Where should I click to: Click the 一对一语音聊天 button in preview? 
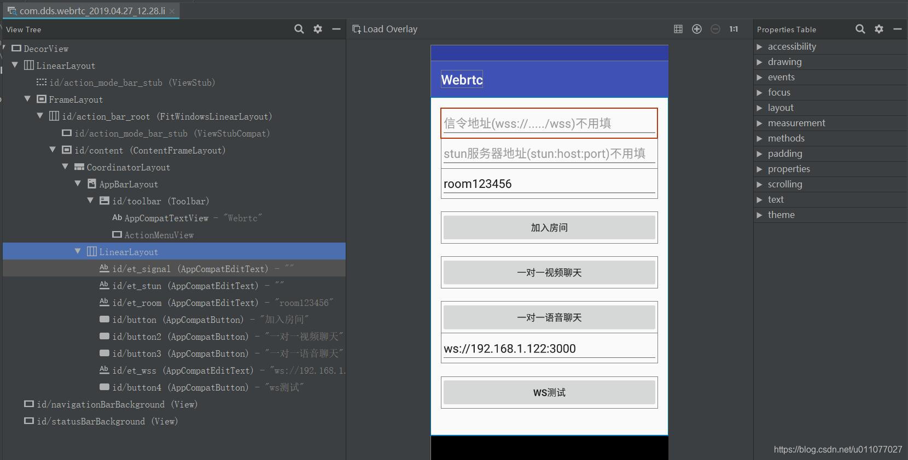coord(549,317)
